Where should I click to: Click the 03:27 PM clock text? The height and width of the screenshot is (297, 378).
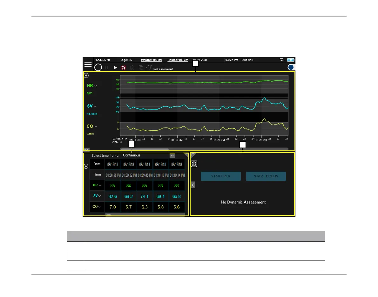(x=232, y=60)
